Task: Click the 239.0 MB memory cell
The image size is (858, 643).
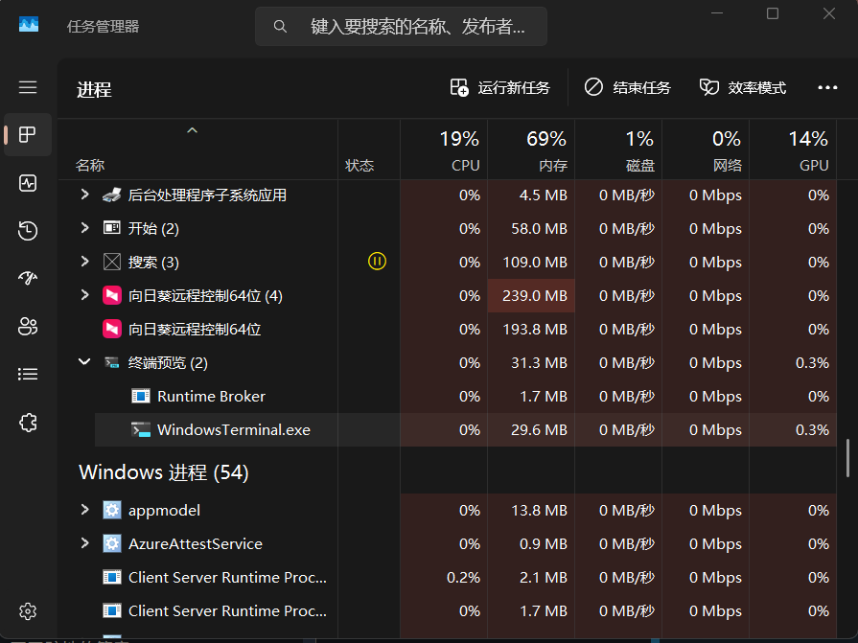Action: pyautogui.click(x=531, y=296)
